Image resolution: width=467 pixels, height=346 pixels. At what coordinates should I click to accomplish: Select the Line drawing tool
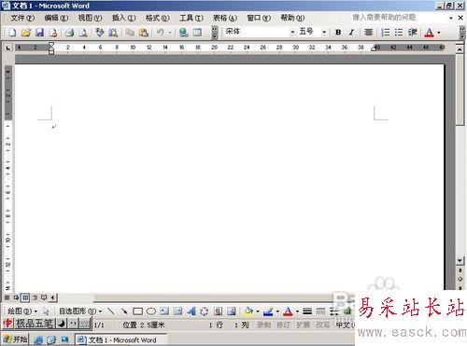point(110,311)
